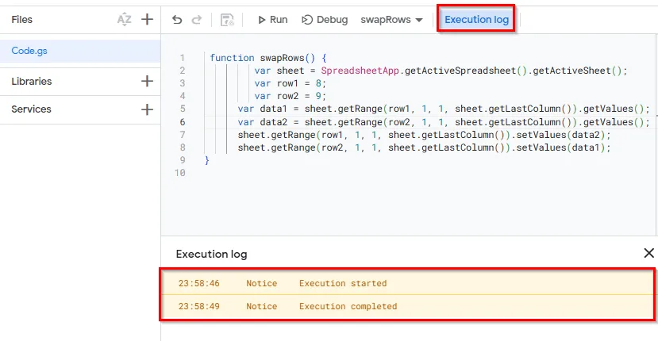The height and width of the screenshot is (341, 658).
Task: Run the swapRows function
Action: (x=273, y=20)
